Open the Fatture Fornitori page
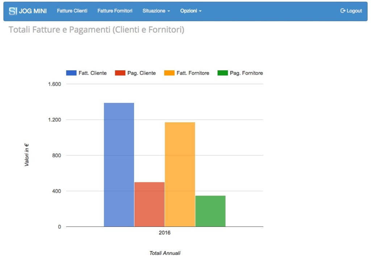371x266 pixels. 115,11
